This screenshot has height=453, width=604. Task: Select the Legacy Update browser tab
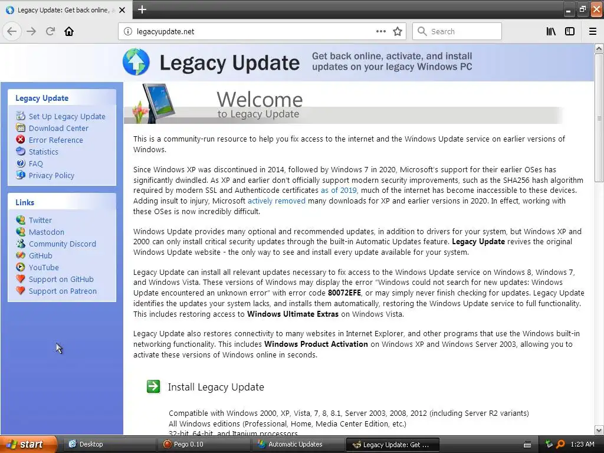coord(66,10)
